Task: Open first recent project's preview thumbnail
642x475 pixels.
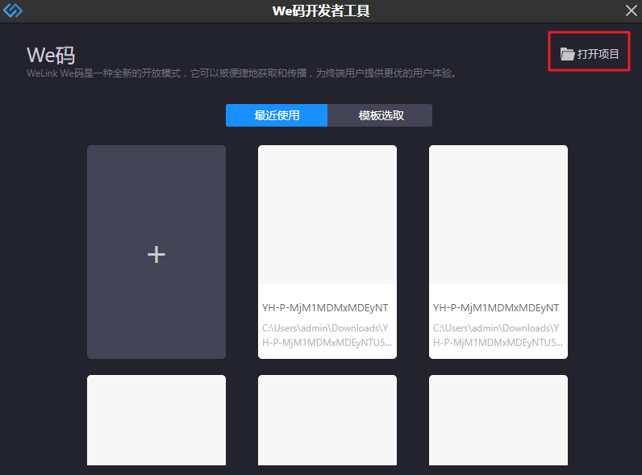Action: tap(327, 215)
